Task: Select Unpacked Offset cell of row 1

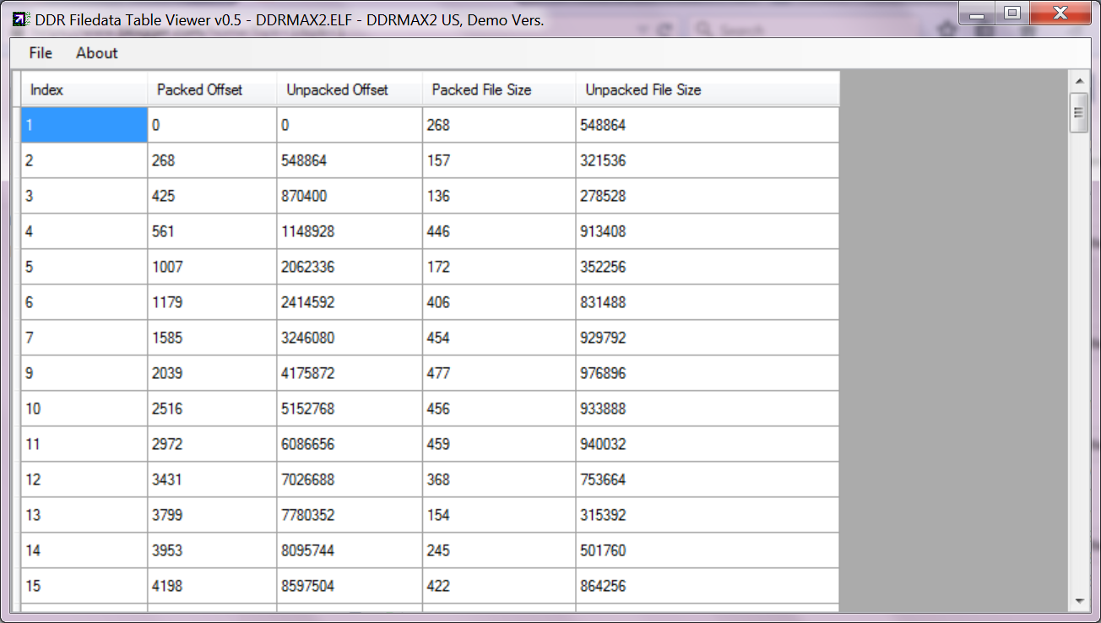Action: pyautogui.click(x=350, y=125)
